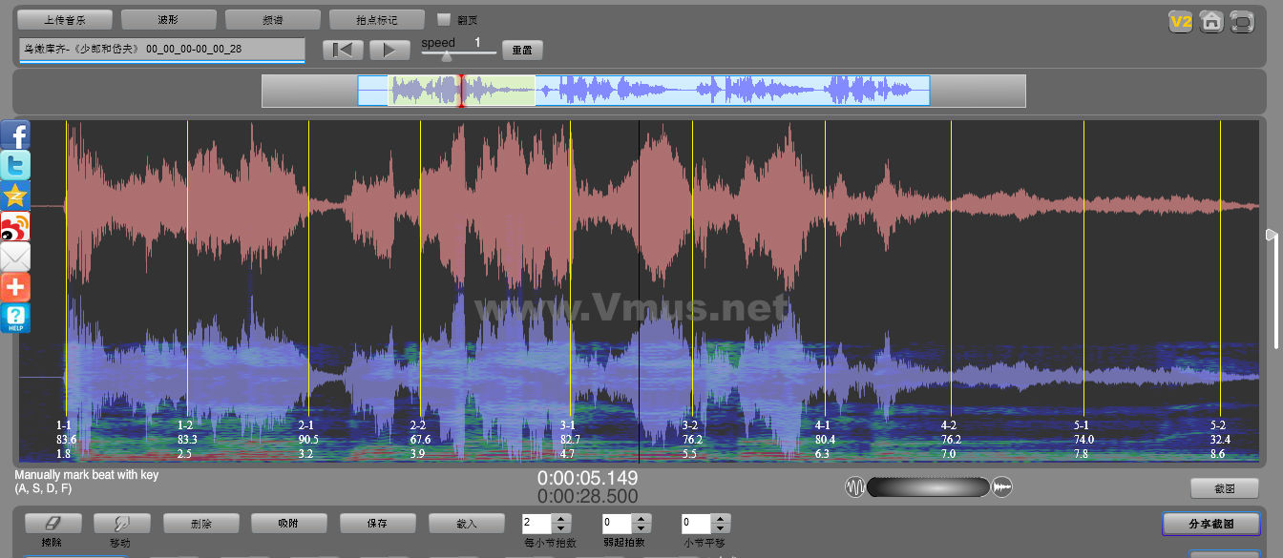Share via the Twitter sidebar icon

[15, 165]
